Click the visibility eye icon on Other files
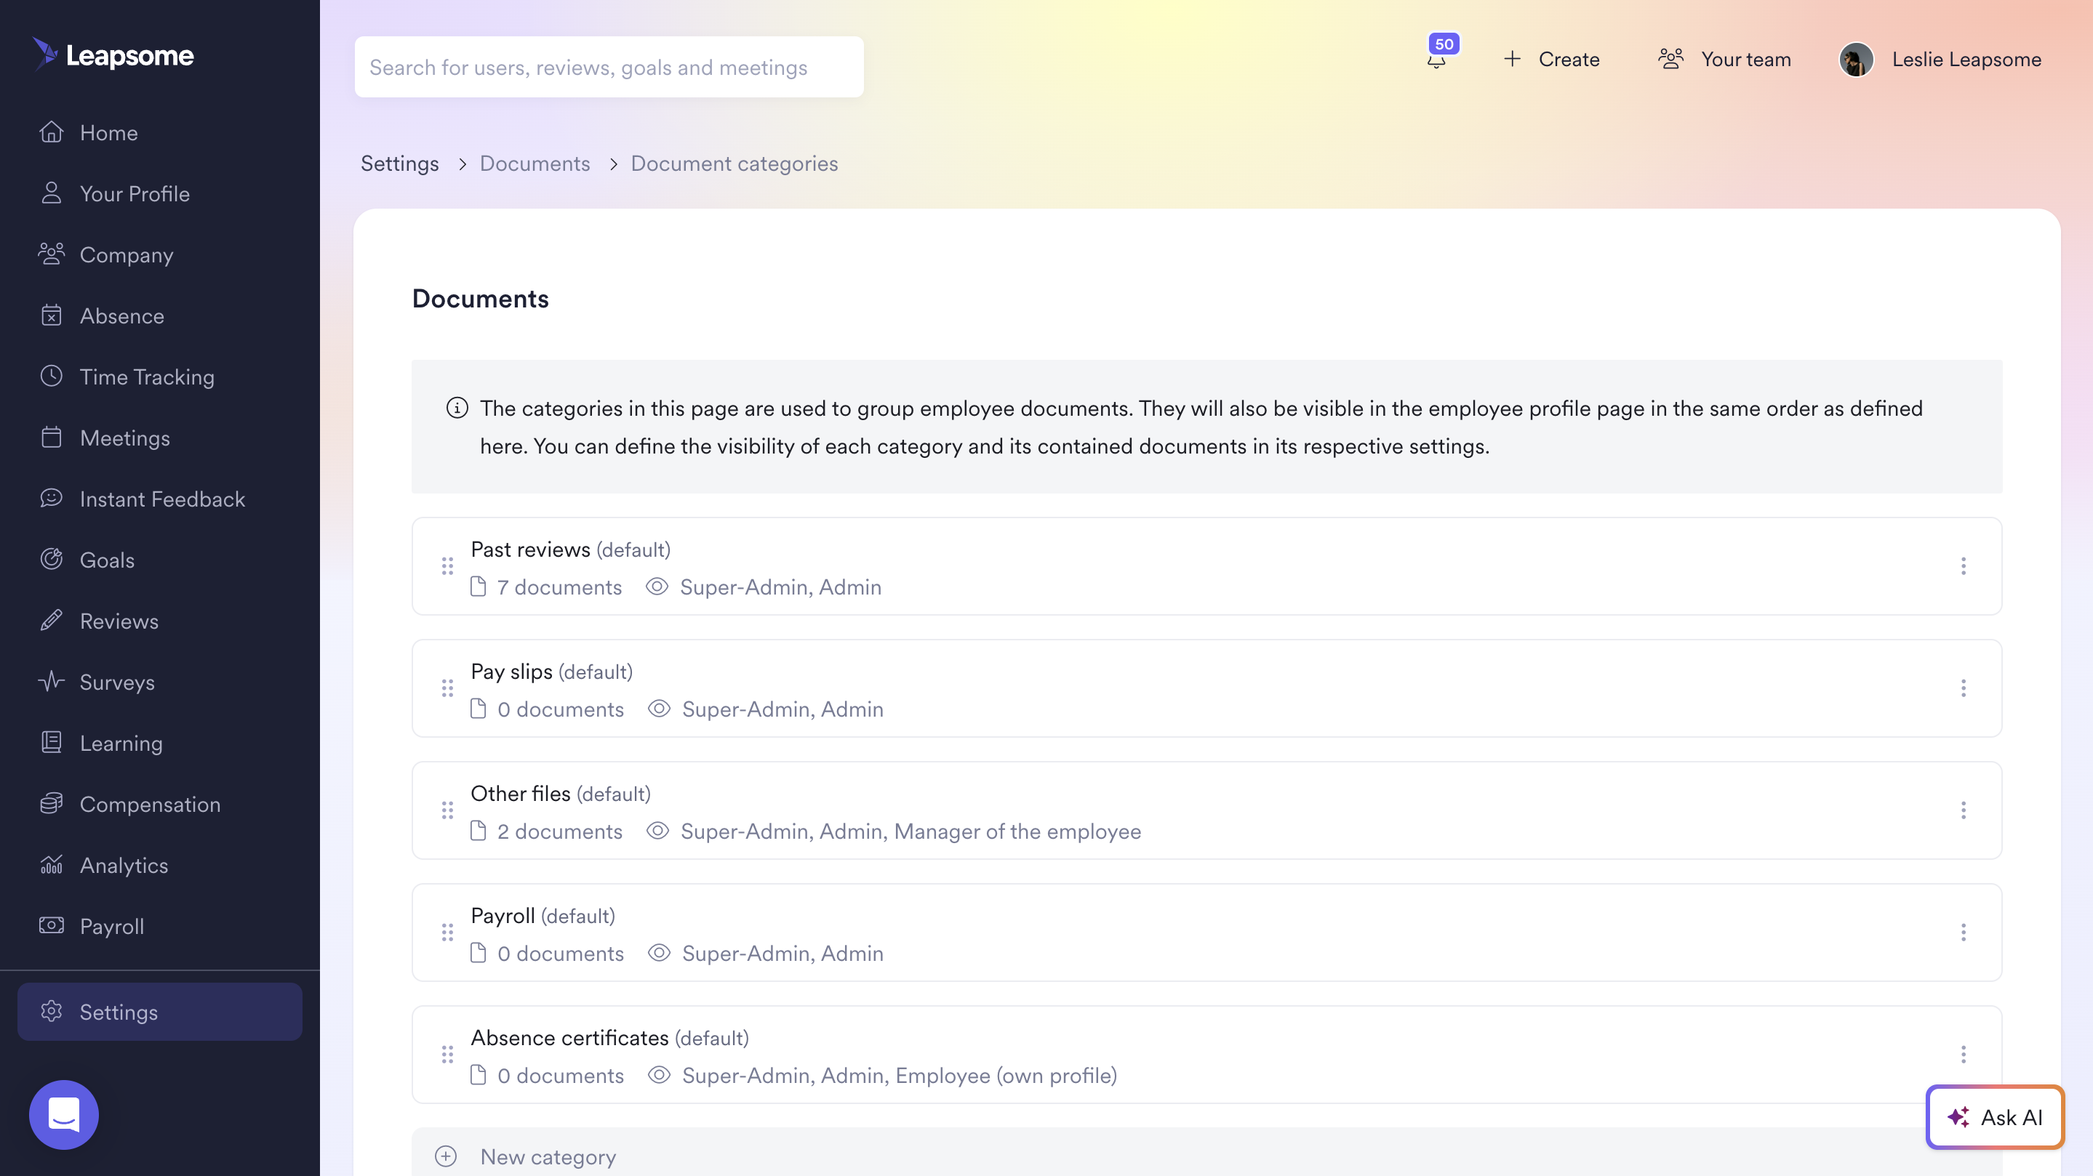 (x=657, y=831)
